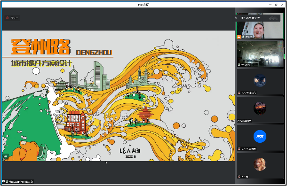287x186 pixels.
Task: Select the blonde girl avatar tile
Action: coord(260,165)
